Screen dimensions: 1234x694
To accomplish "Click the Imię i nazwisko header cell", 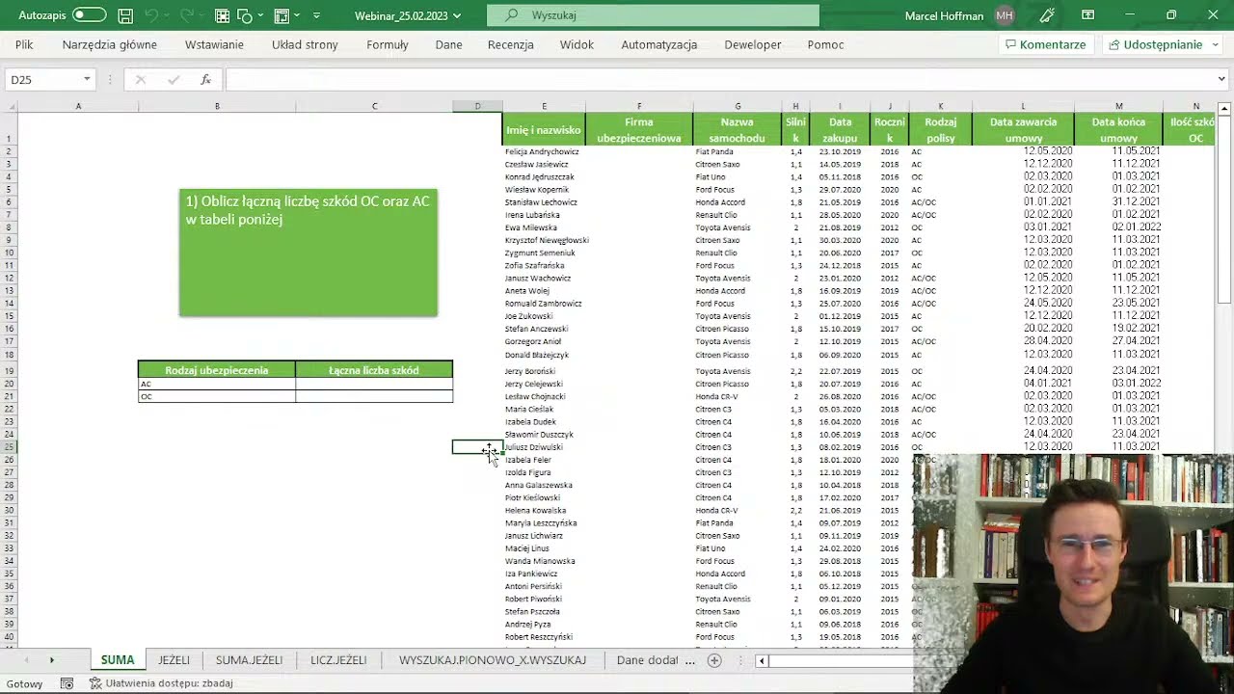I will pos(544,129).
